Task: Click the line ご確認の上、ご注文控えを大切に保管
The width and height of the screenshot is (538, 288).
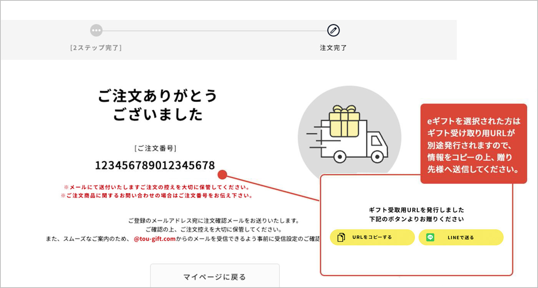Action: click(x=214, y=230)
